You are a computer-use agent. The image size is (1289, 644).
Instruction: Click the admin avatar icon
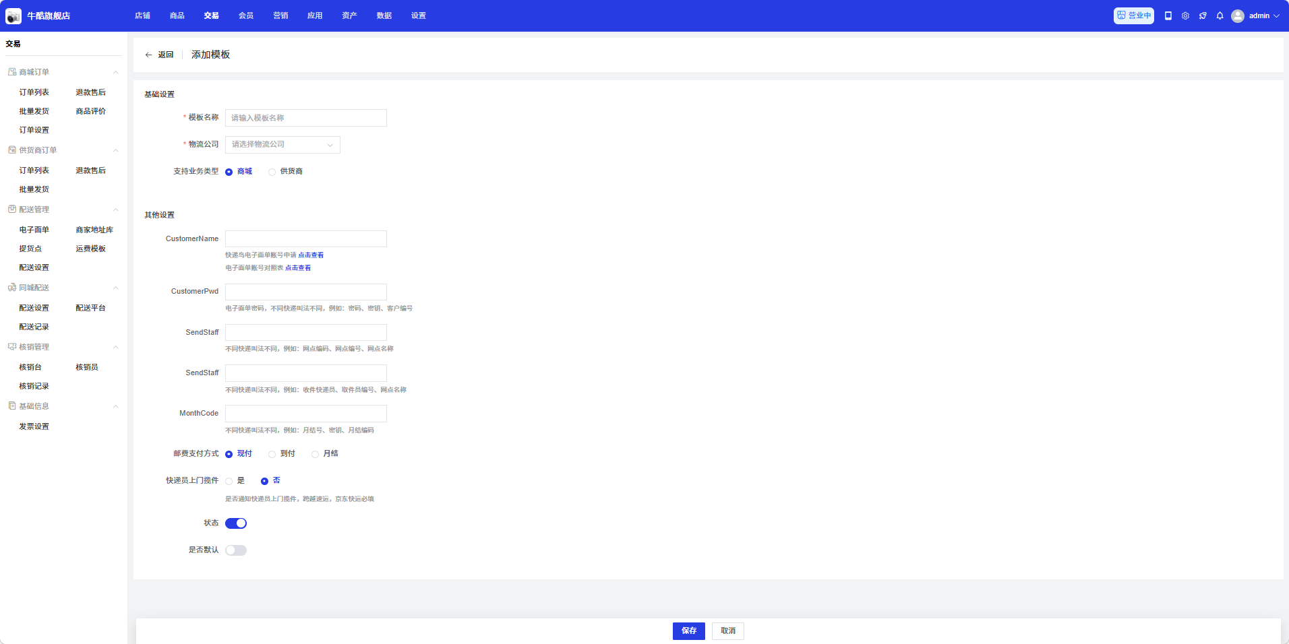point(1238,15)
